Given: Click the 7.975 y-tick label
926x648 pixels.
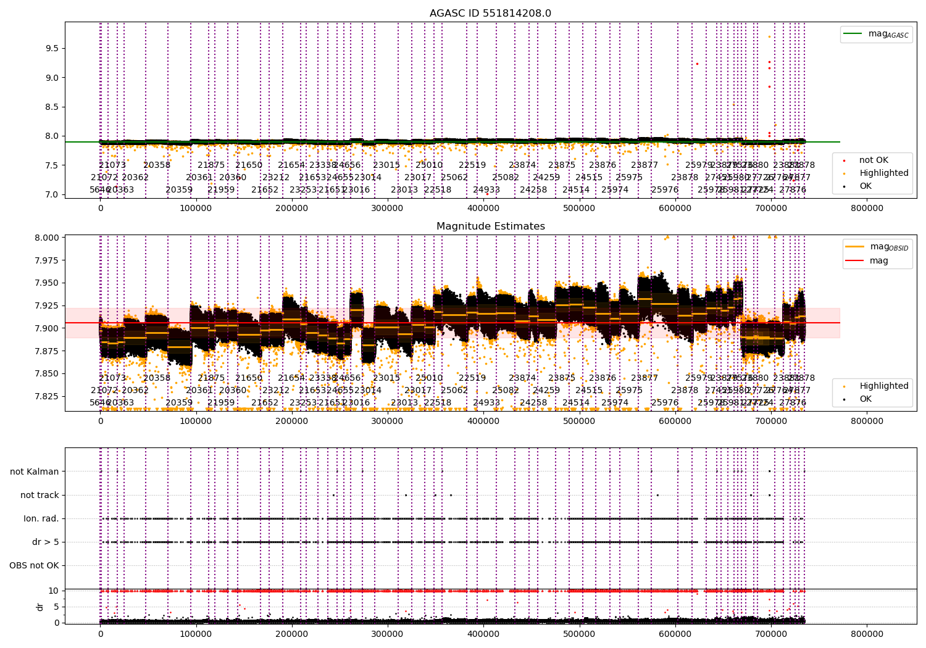Looking at the screenshot, I should tap(47, 260).
